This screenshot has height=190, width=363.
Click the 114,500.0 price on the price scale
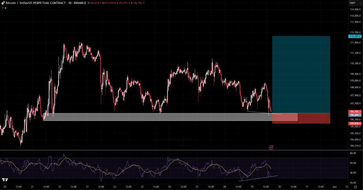[355, 9]
